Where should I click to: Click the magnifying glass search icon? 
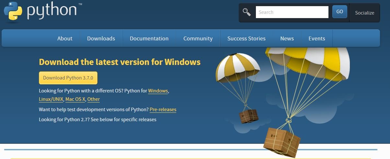click(x=247, y=12)
